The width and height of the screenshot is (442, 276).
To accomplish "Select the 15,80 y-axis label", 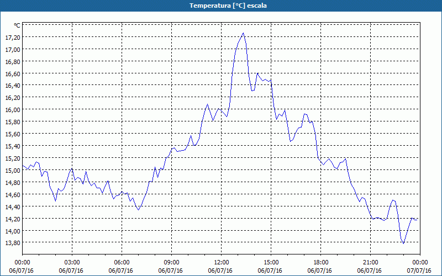I will coord(12,122).
